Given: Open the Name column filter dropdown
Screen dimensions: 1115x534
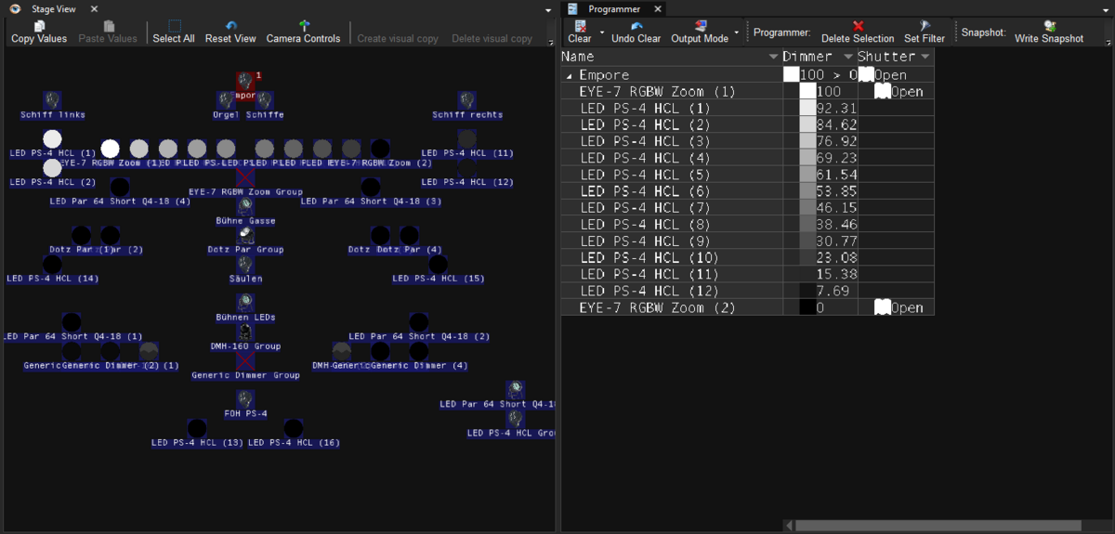Looking at the screenshot, I should (x=773, y=57).
